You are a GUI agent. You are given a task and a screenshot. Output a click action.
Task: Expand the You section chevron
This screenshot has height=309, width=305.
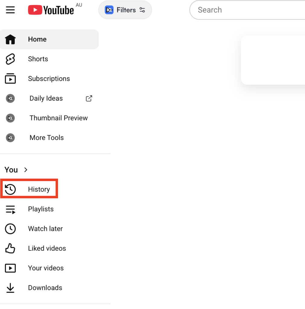tap(26, 170)
